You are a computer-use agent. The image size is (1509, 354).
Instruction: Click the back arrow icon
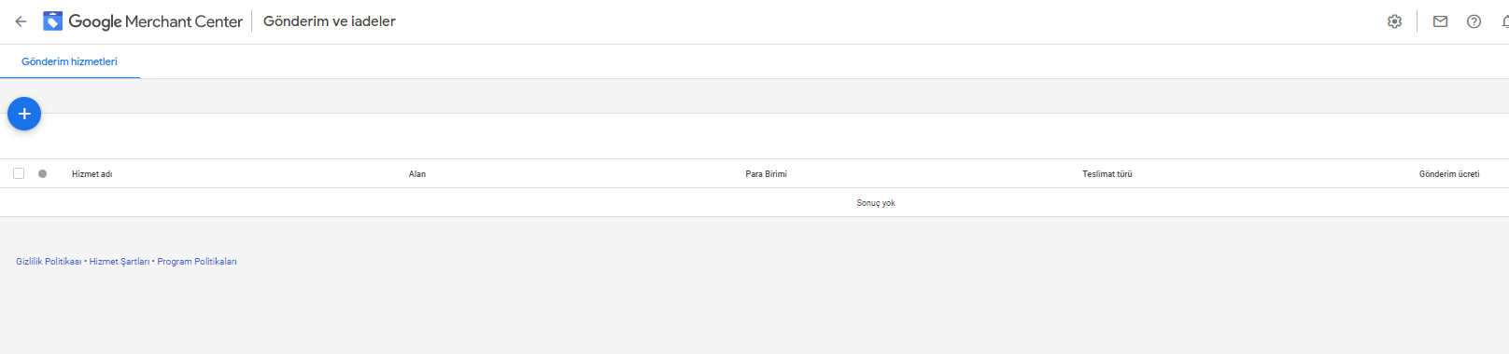(x=21, y=21)
